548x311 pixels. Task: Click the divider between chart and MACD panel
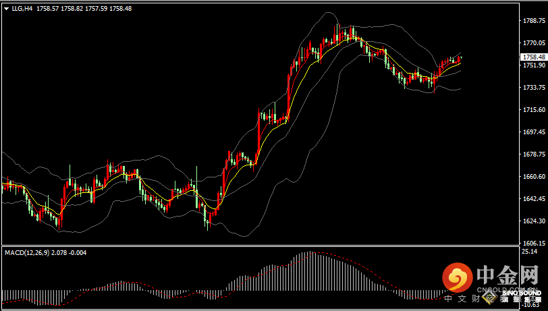pyautogui.click(x=260, y=246)
